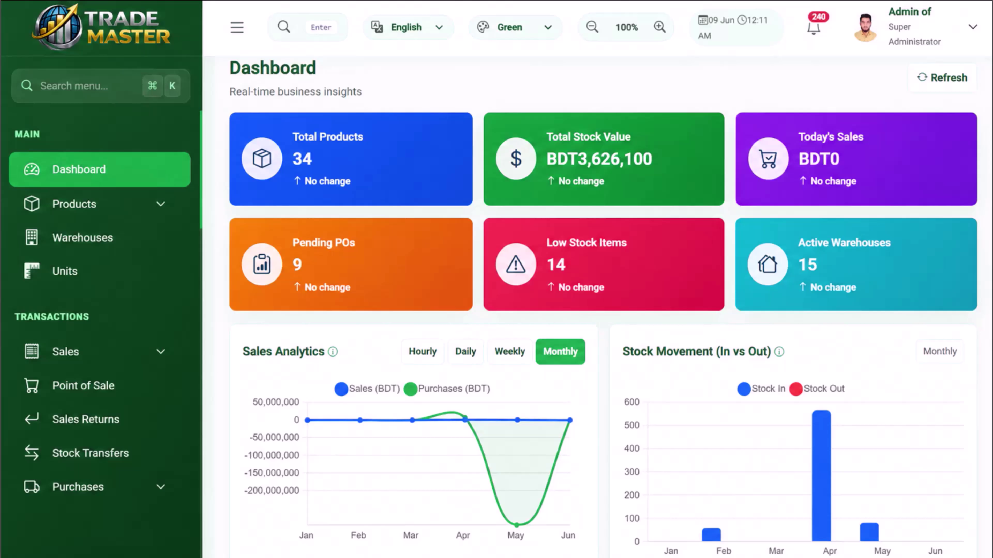Click the Low Stock Items card

(x=604, y=264)
